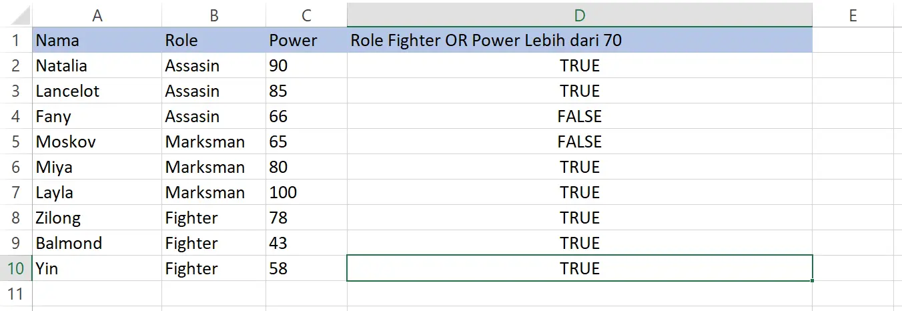Select the power value 78
Viewport: 902px width, 311px height.
[x=306, y=218]
